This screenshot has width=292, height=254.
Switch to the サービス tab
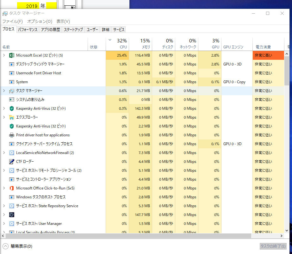tap(119, 30)
